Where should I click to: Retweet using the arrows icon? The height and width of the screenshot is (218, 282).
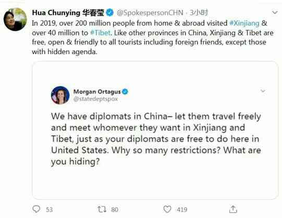point(102,209)
